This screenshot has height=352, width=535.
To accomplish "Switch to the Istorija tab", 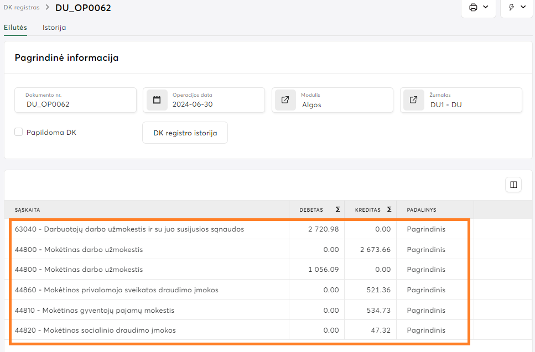I will (54, 28).
